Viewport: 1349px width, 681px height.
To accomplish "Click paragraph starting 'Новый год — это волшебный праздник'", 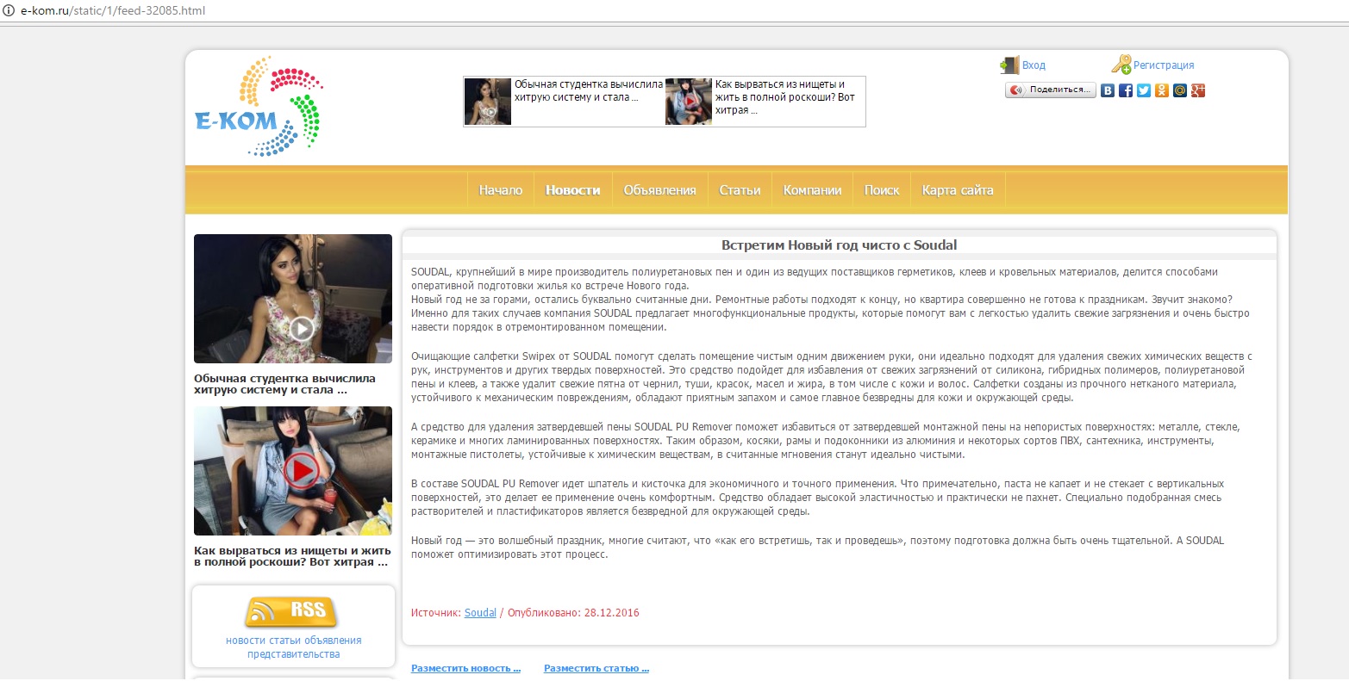I will [817, 548].
